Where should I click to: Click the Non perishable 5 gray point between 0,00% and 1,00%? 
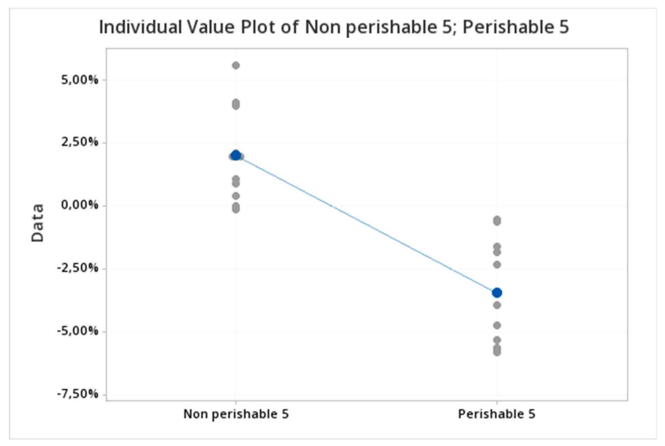(236, 196)
